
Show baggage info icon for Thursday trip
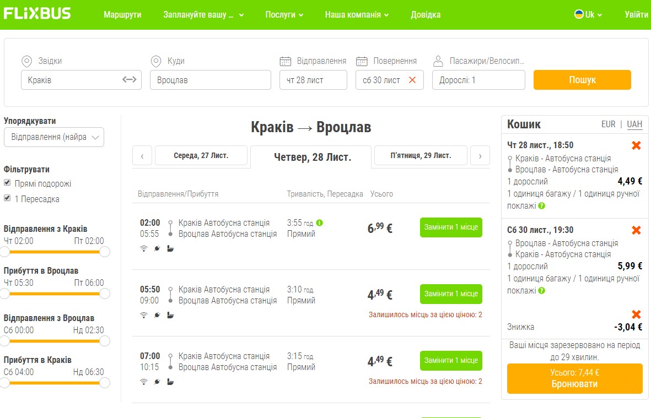(x=541, y=205)
